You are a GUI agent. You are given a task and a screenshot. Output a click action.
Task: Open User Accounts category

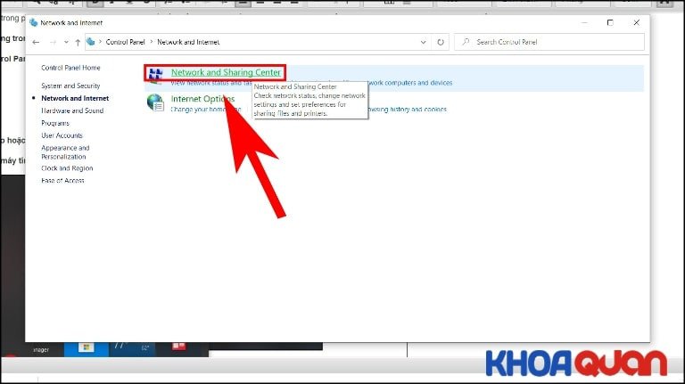coord(62,135)
